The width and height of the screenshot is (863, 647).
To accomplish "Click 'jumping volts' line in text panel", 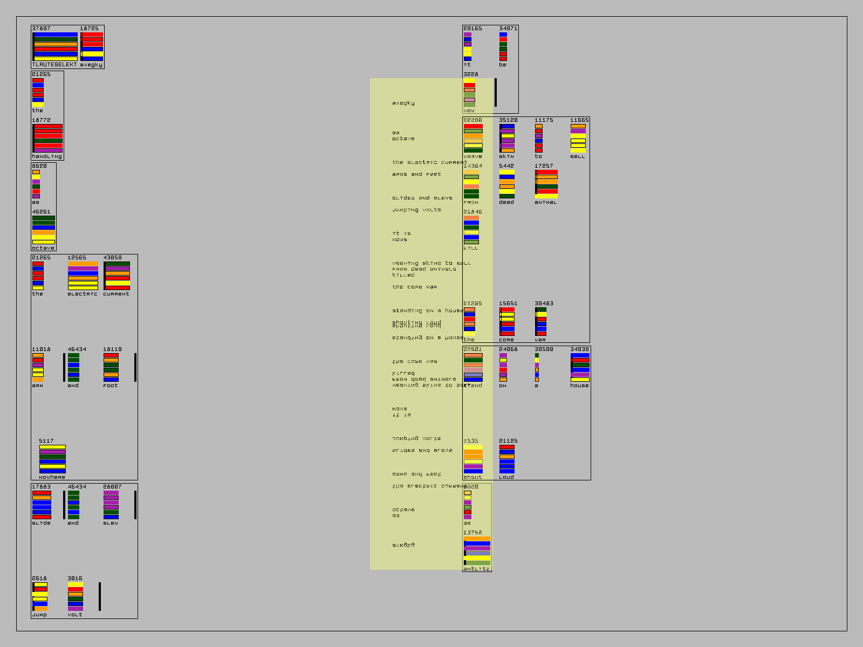I will [x=416, y=210].
